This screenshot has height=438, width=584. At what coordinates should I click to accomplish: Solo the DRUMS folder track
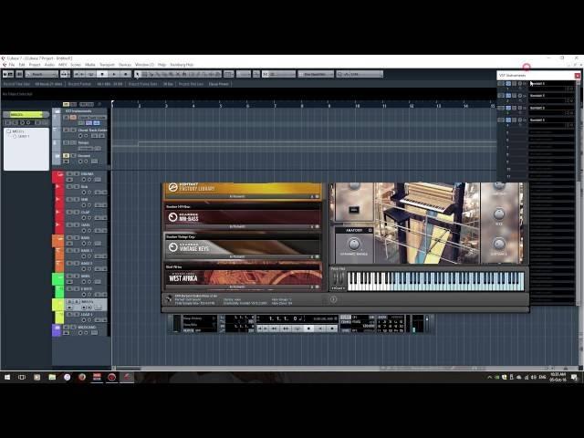point(76,174)
